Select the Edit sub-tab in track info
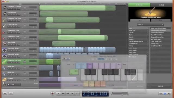The image size is (174, 98). [x=160, y=20]
